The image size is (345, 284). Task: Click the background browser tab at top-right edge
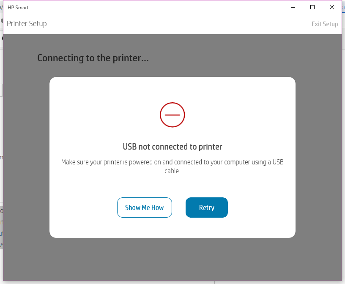(343, 7)
